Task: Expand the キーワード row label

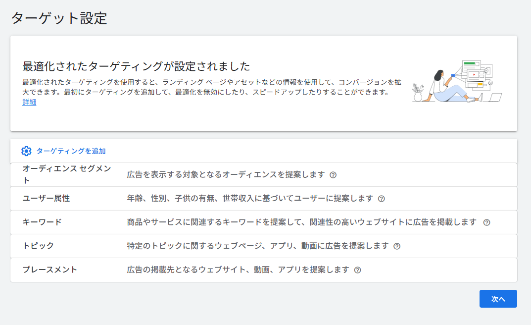Action: (x=42, y=222)
